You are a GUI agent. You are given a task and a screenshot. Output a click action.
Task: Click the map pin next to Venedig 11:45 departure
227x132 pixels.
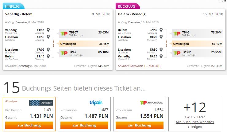point(48,30)
